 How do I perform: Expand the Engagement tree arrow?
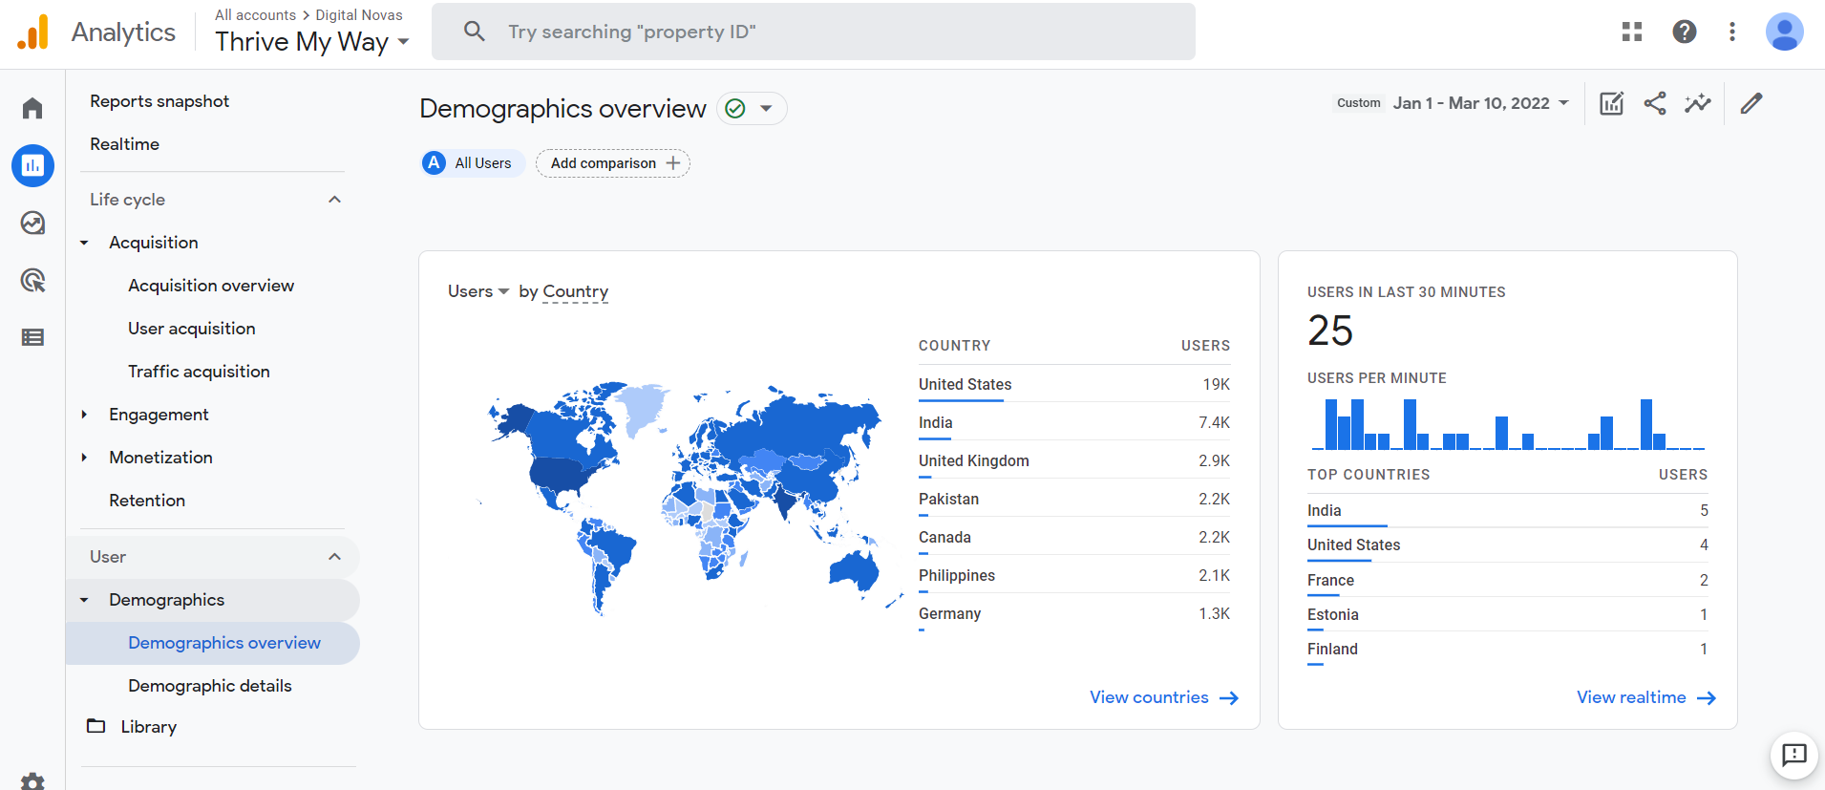pyautogui.click(x=84, y=415)
